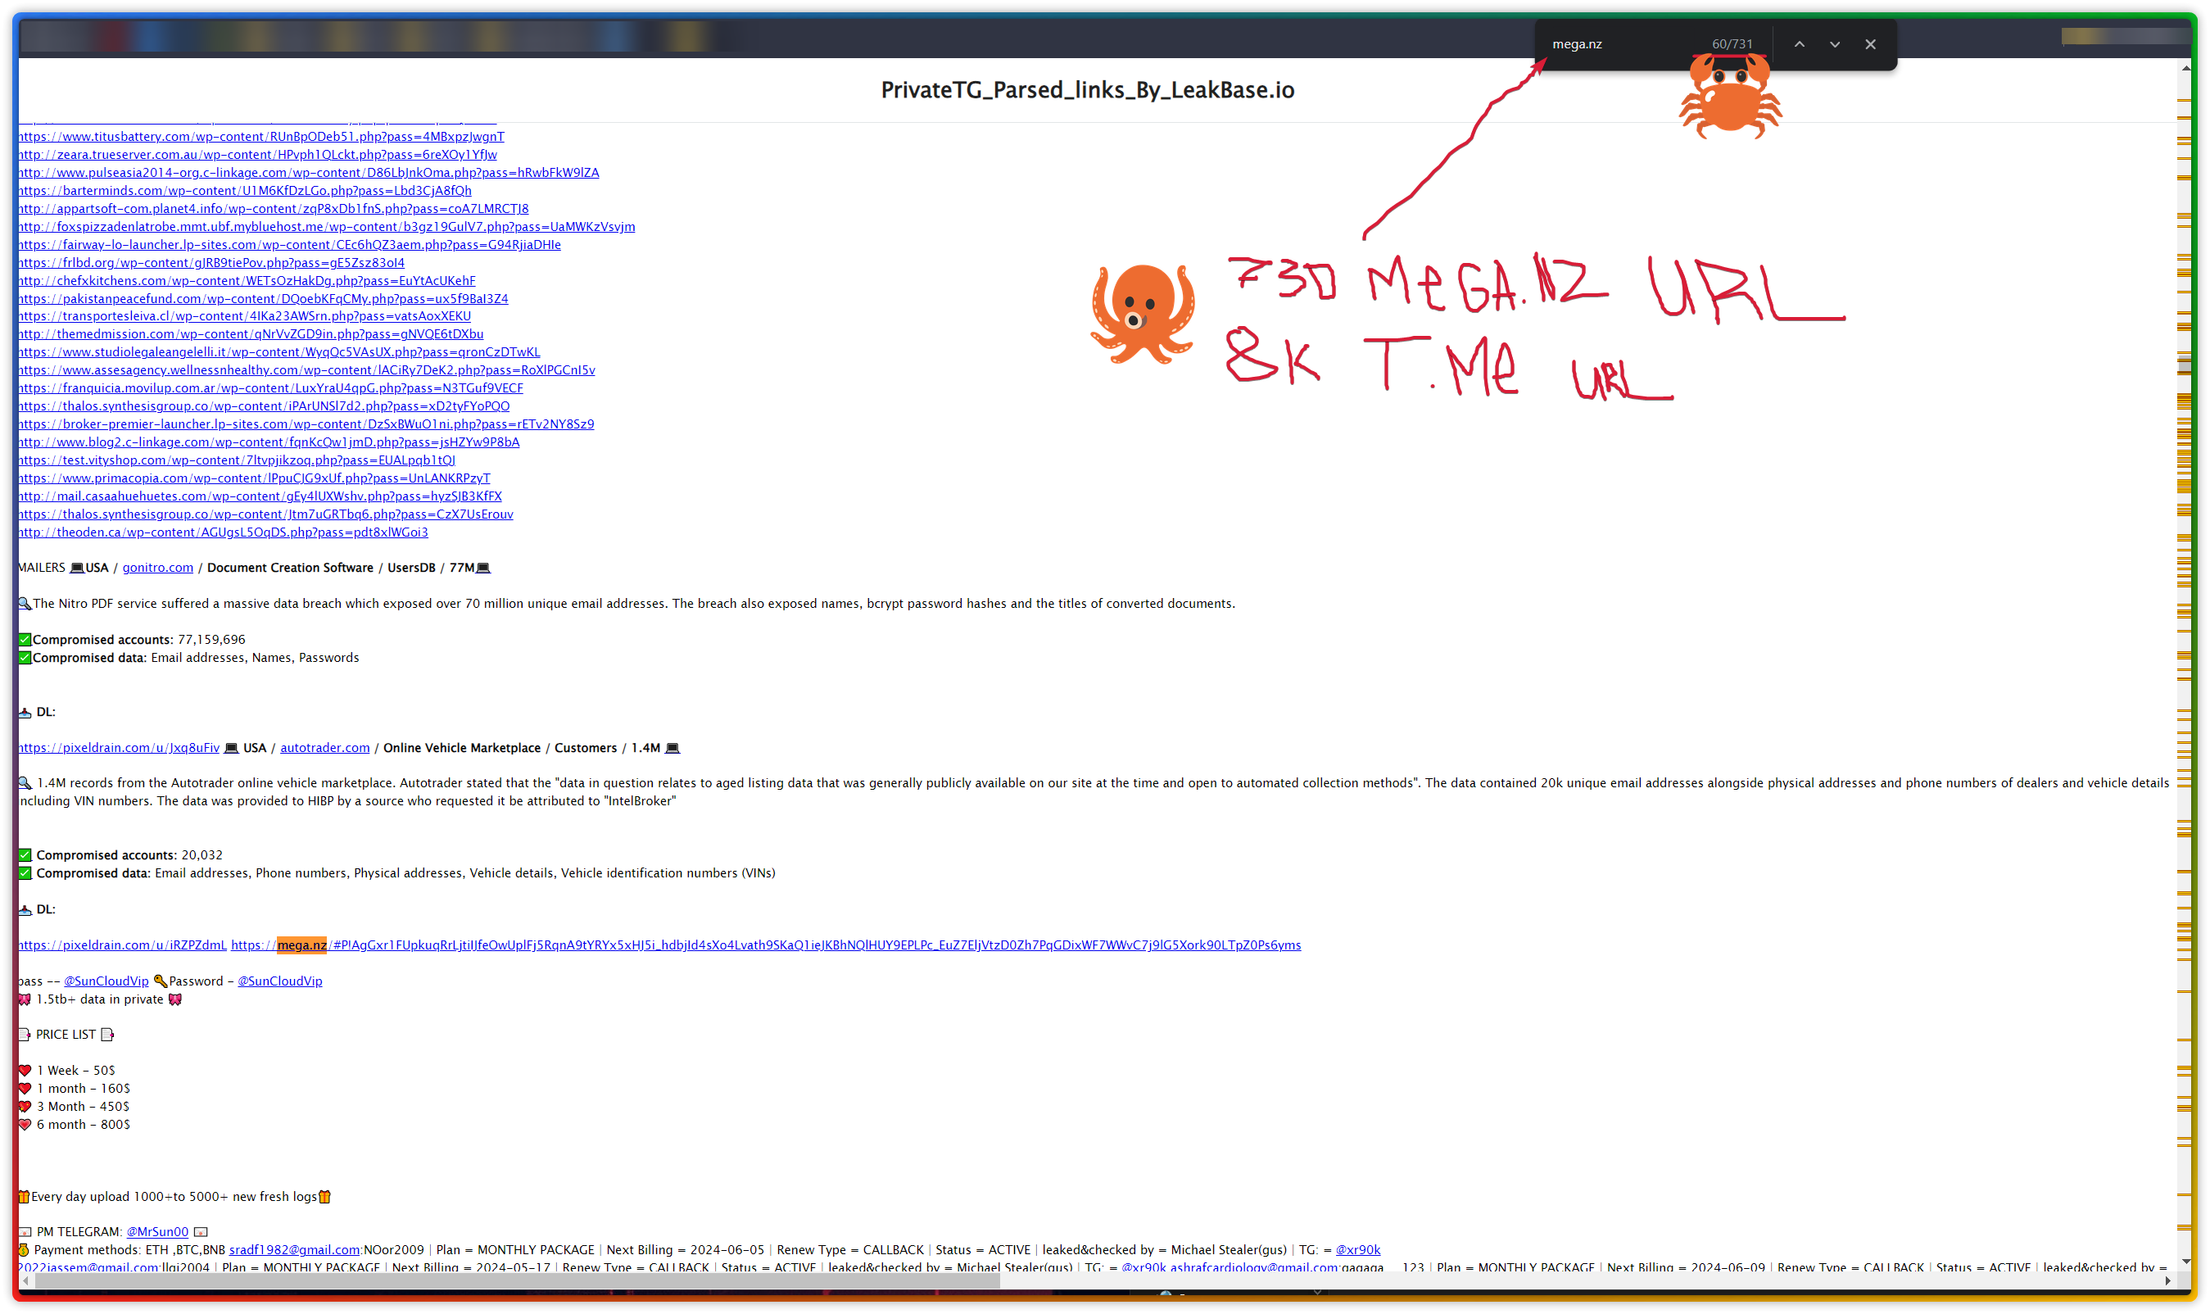Open the theoden.ca wp-content link
The height and width of the screenshot is (1314, 2210).
(224, 532)
